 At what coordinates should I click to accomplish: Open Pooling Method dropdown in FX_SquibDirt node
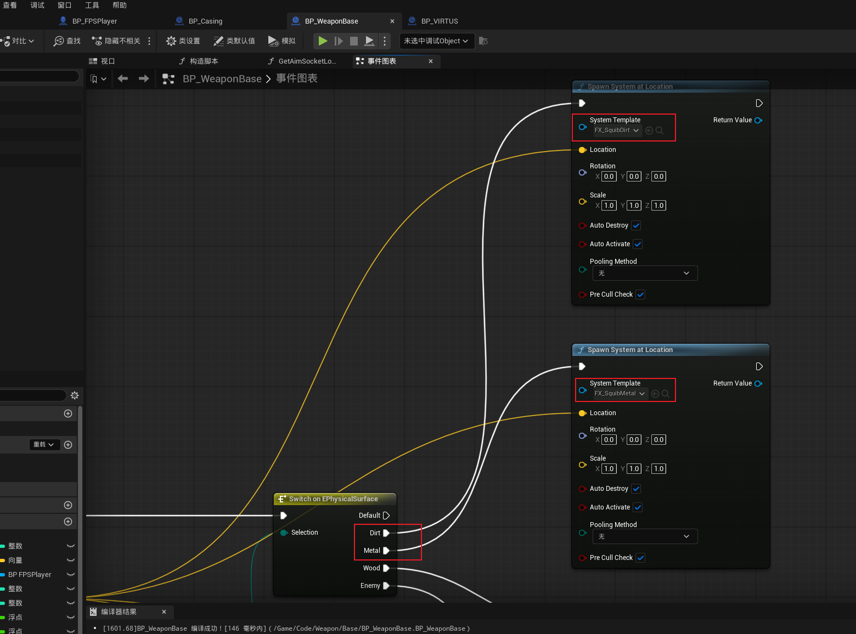pos(645,273)
